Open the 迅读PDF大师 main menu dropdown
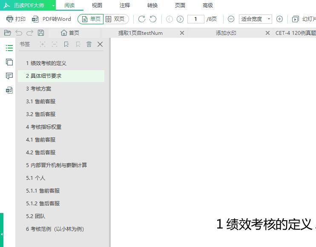316x247 pixels. 53,6
